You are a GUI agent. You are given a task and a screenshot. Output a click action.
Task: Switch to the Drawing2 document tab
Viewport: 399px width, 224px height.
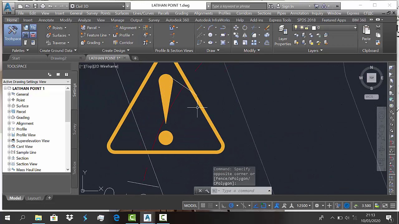click(x=59, y=58)
